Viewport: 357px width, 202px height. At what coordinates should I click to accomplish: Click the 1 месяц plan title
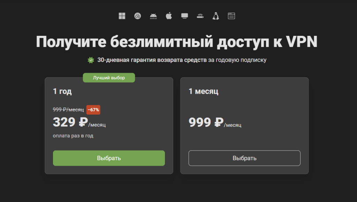click(203, 91)
